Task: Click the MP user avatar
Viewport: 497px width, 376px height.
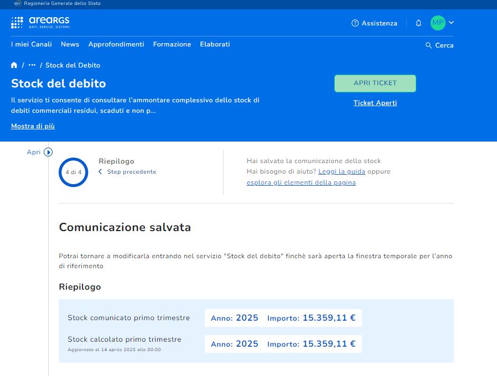Action: 437,23
